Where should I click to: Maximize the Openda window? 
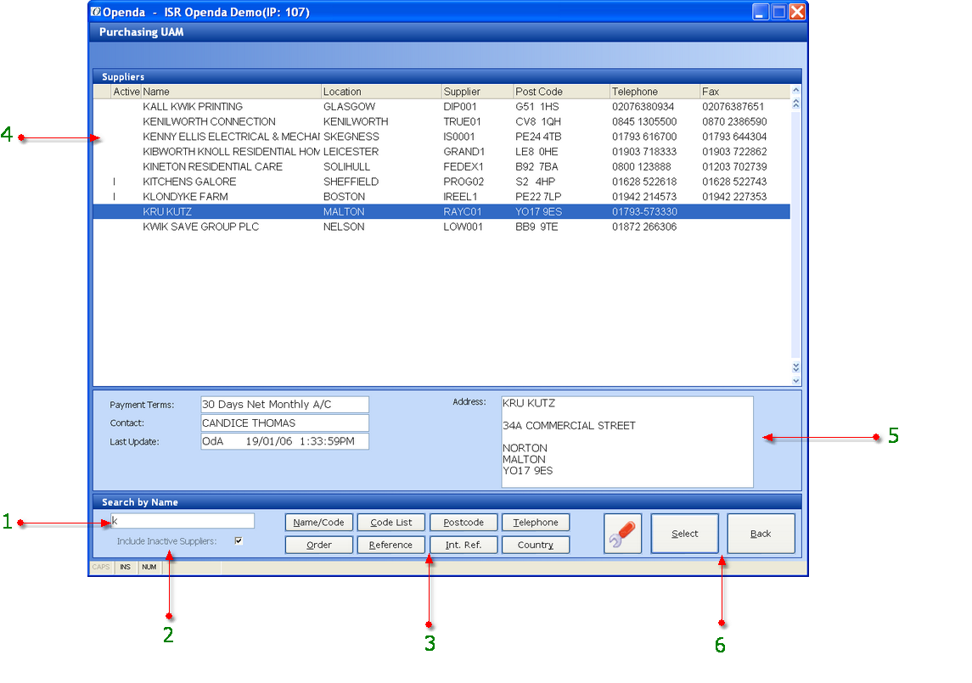[x=778, y=12]
